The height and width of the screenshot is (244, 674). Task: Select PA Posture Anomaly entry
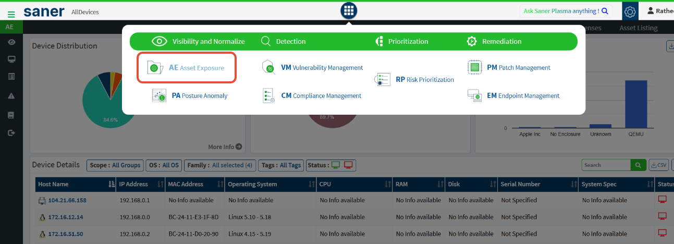pos(200,96)
